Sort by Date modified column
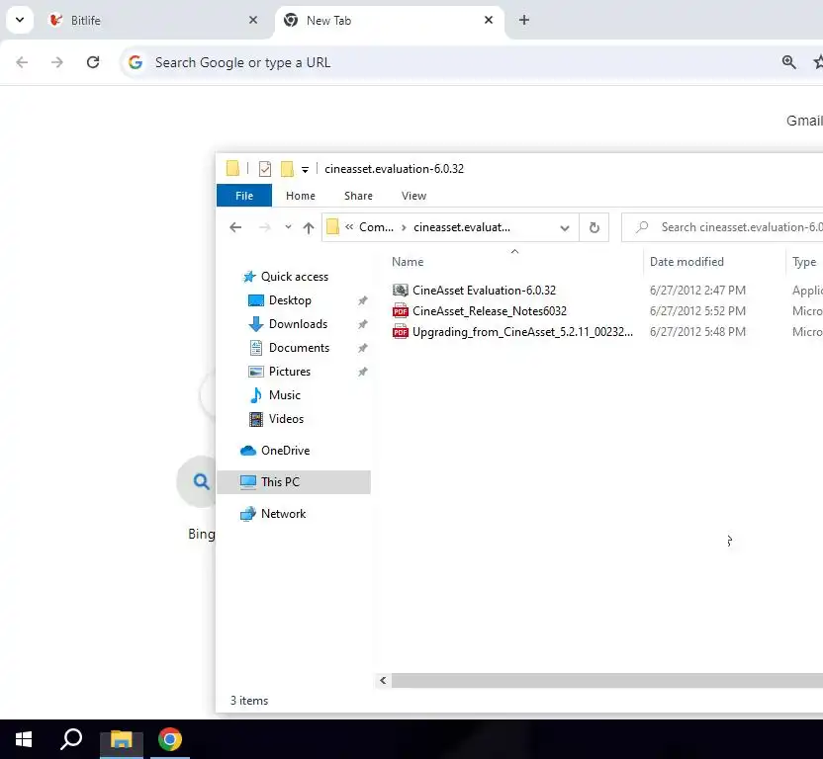Screen dimensions: 823x759 pyautogui.click(x=686, y=262)
